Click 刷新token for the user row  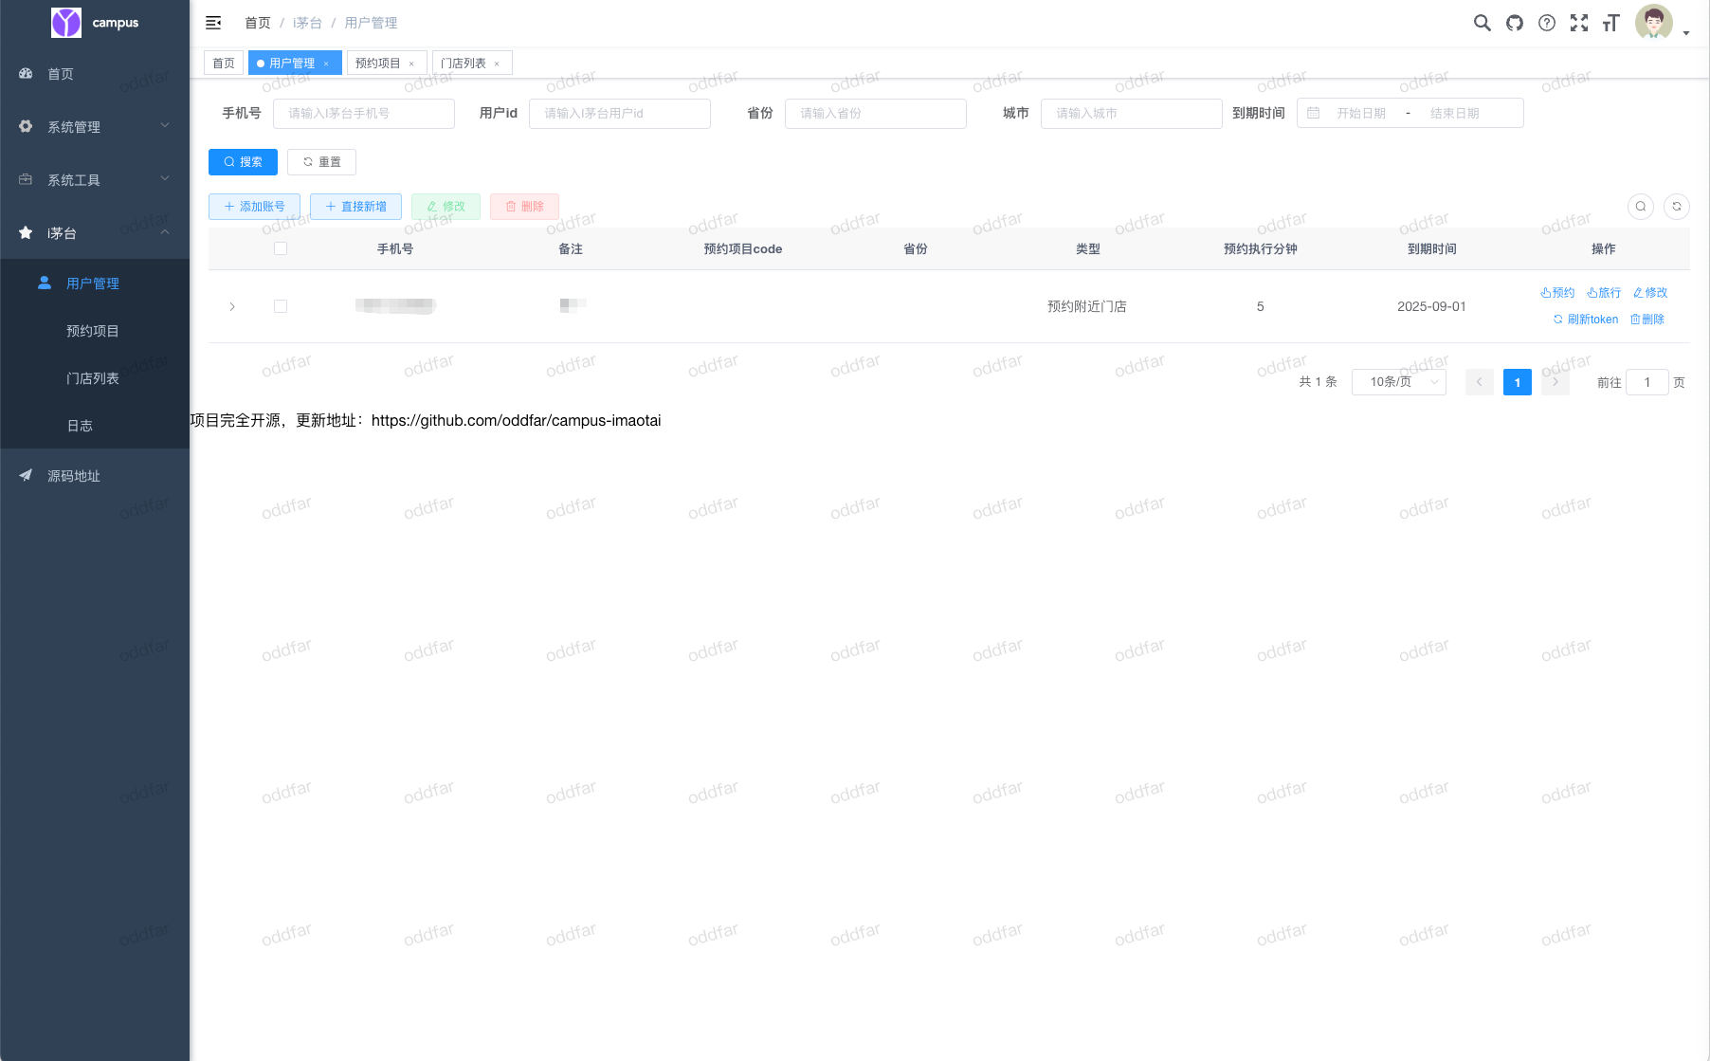pos(1586,320)
